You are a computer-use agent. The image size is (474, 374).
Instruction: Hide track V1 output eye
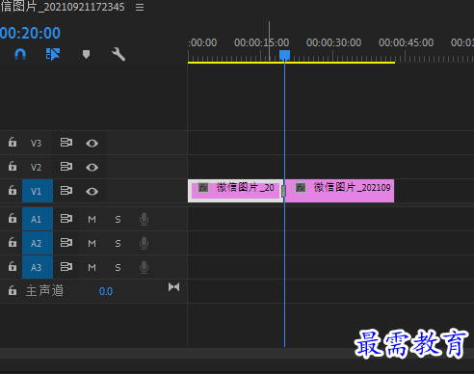pos(92,192)
